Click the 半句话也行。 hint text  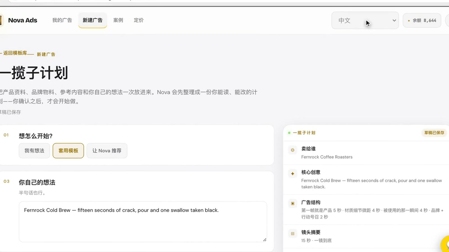[x=32, y=193]
